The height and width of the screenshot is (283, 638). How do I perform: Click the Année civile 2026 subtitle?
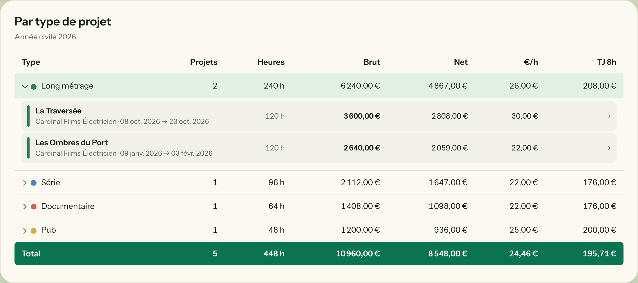pyautogui.click(x=45, y=37)
